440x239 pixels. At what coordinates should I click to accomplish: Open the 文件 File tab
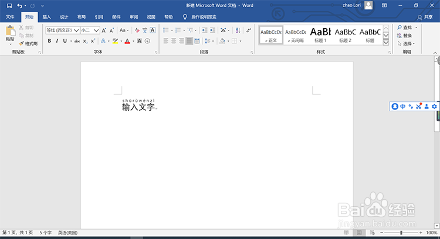pyautogui.click(x=10, y=17)
